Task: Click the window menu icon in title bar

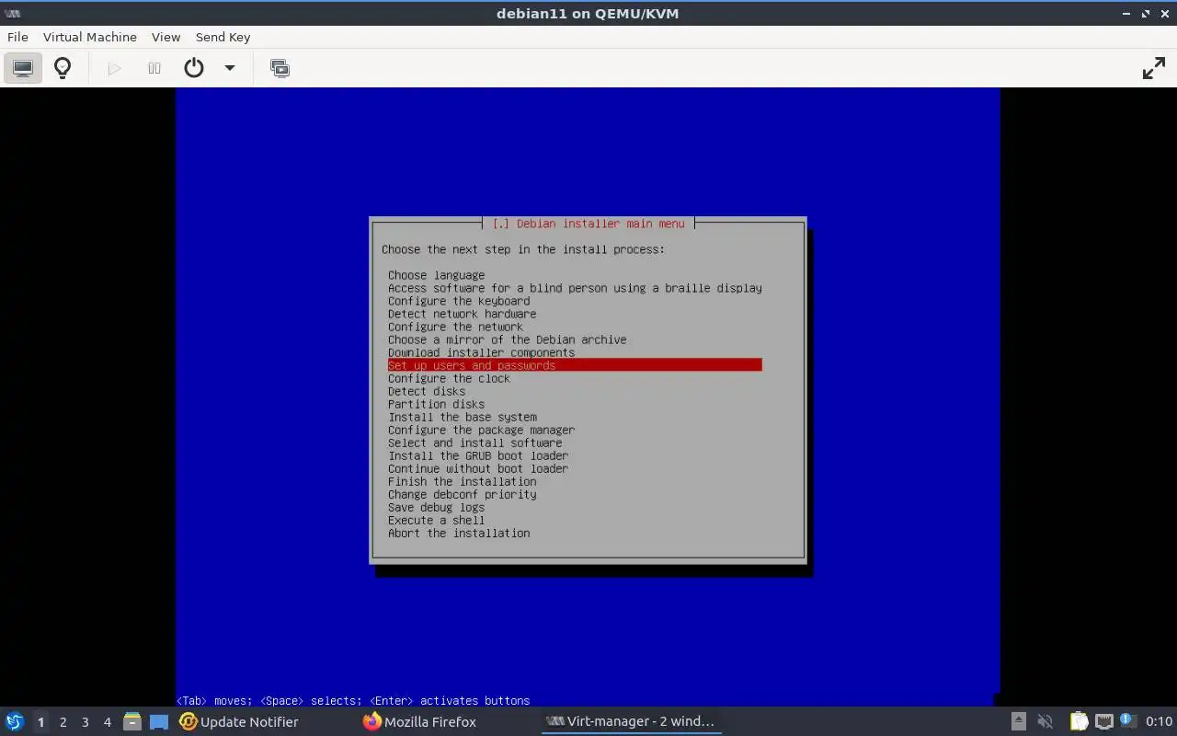Action: [13, 14]
